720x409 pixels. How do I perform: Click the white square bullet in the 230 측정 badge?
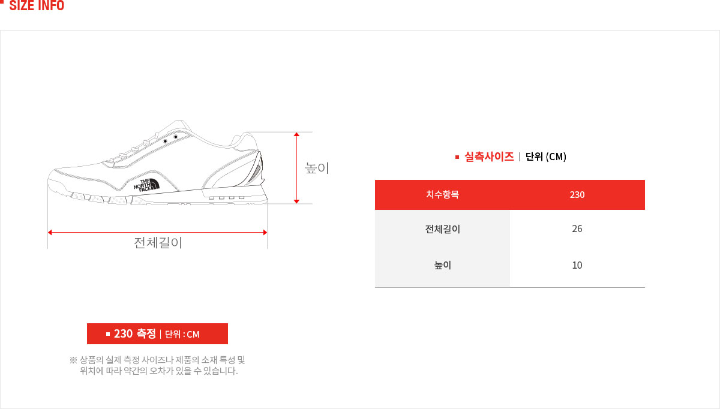point(108,334)
